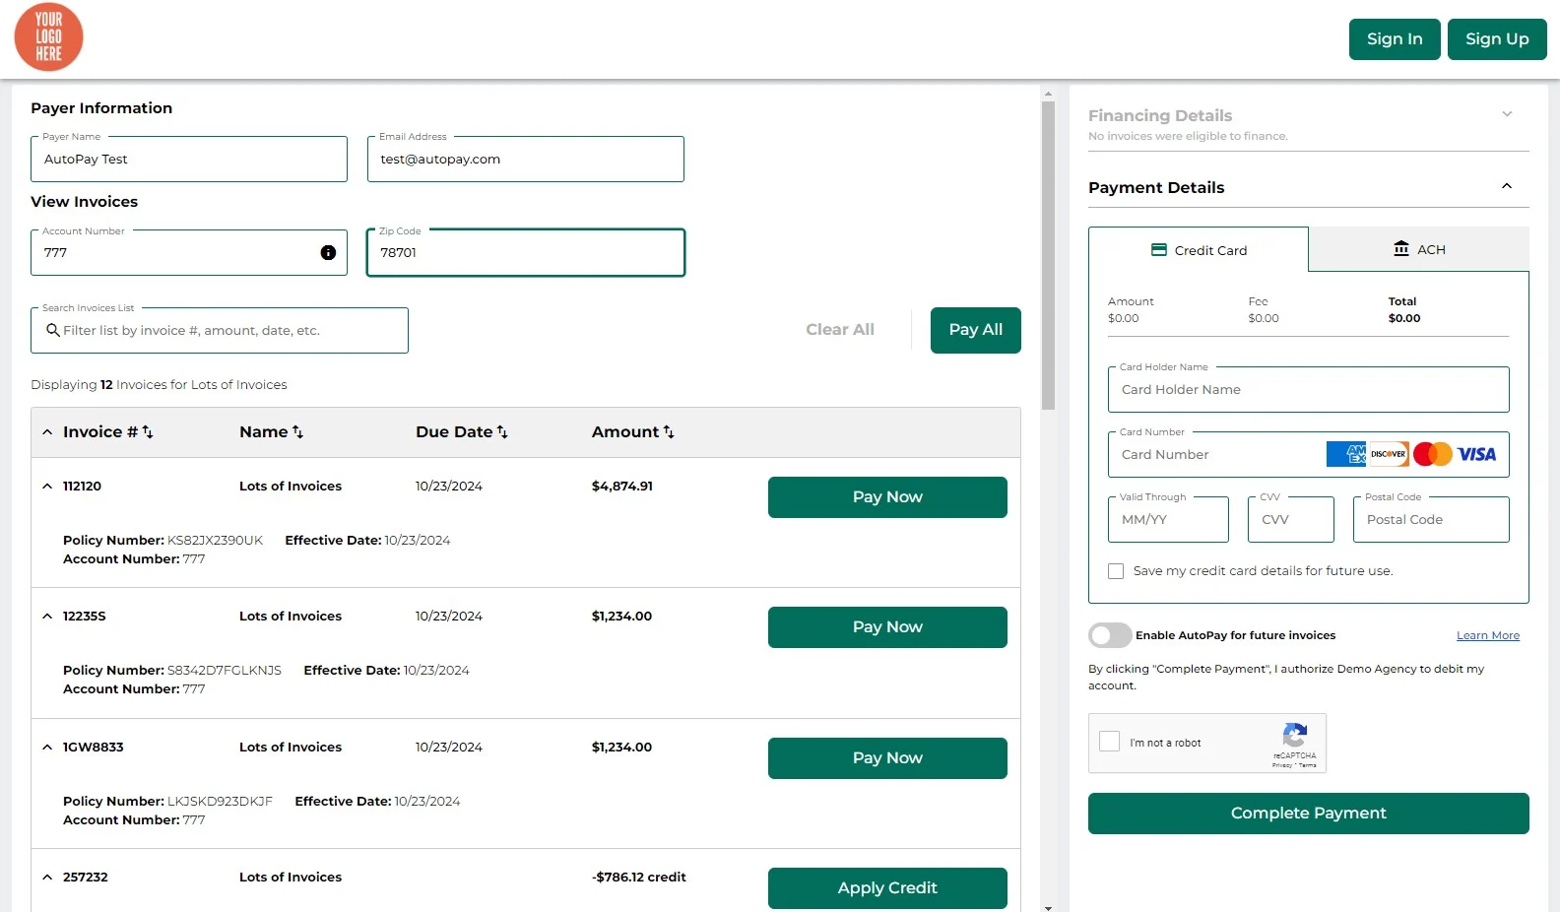1560x912 pixels.
Task: Click amount '$4,874.91'
Action: click(x=622, y=487)
